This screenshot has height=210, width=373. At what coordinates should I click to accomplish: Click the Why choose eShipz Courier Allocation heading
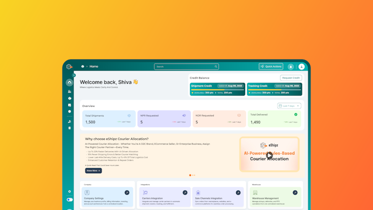click(117, 139)
